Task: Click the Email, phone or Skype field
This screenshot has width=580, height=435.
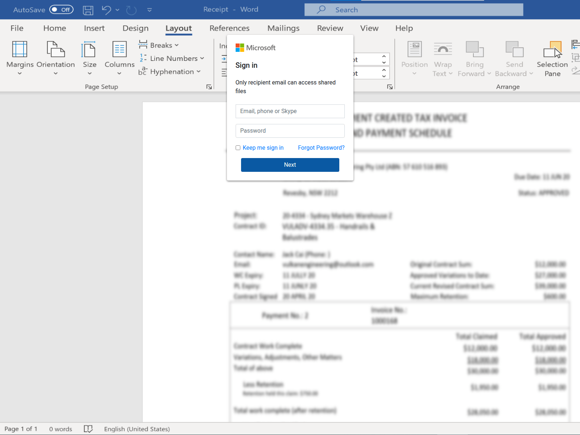Action: [290, 111]
